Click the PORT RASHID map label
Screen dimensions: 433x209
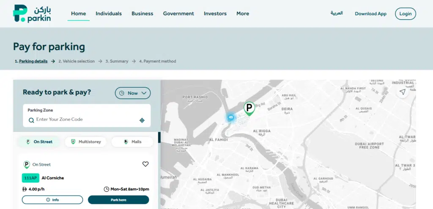pyautogui.click(x=195, y=99)
